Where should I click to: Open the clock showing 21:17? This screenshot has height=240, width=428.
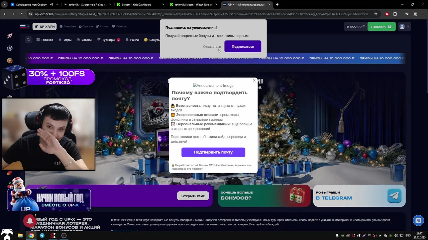point(419,235)
